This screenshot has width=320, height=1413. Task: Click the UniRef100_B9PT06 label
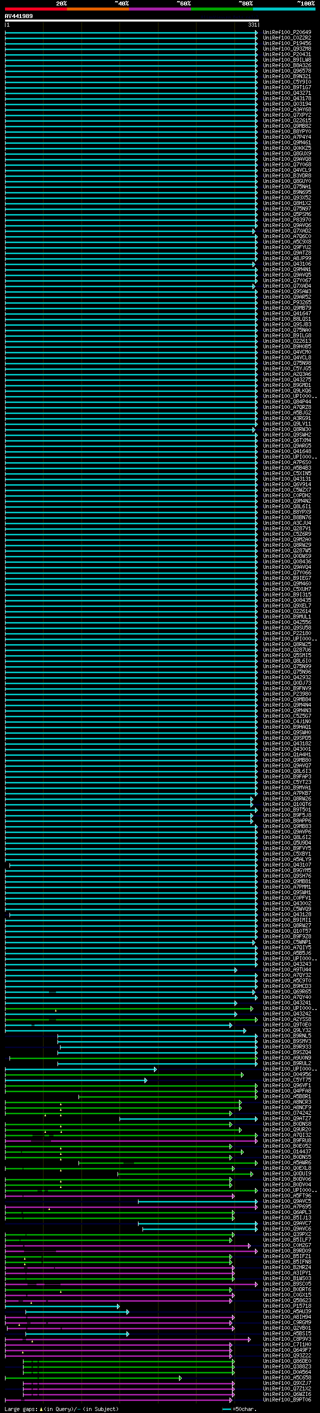coord(287,1400)
